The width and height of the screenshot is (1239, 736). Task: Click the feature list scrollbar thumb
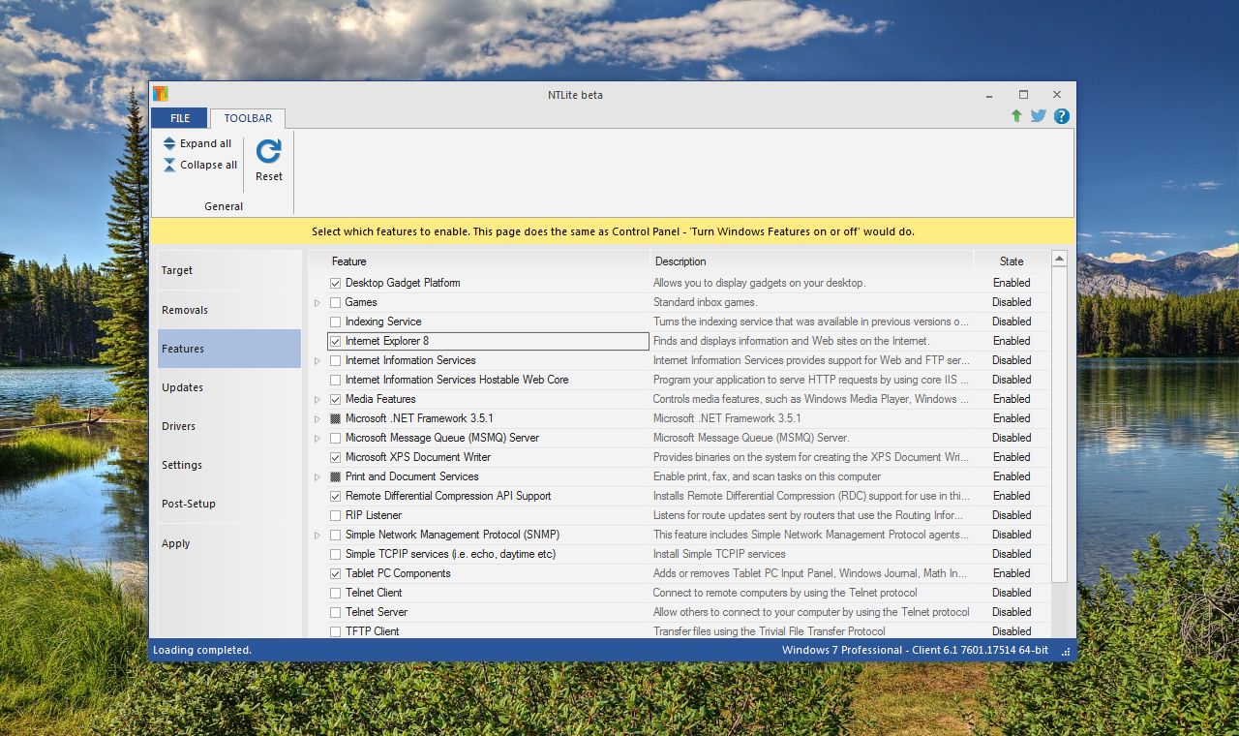coord(1059,424)
